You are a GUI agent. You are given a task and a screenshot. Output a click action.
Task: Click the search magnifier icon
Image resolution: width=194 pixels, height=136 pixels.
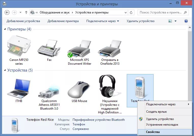point(185,12)
